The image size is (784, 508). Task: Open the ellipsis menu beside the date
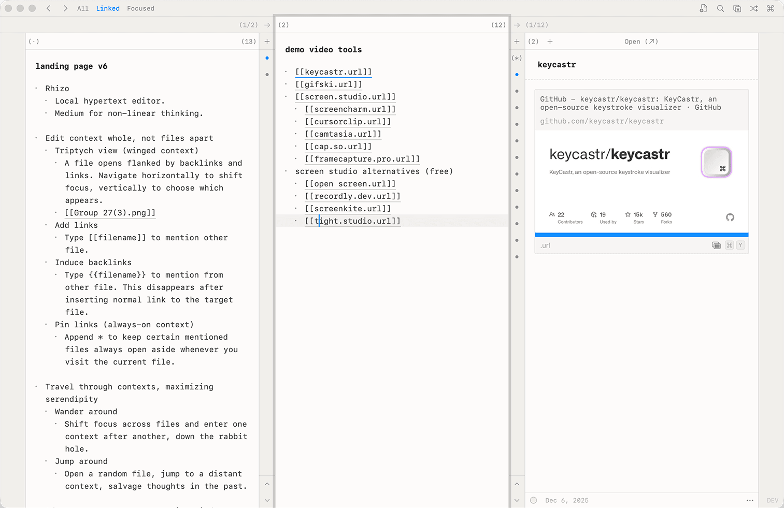point(750,500)
